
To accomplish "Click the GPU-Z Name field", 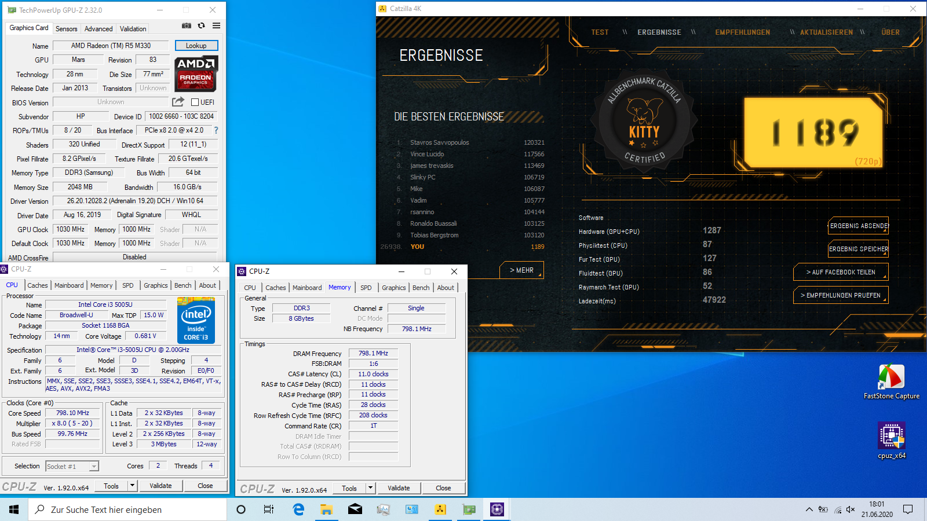I will click(x=111, y=46).
